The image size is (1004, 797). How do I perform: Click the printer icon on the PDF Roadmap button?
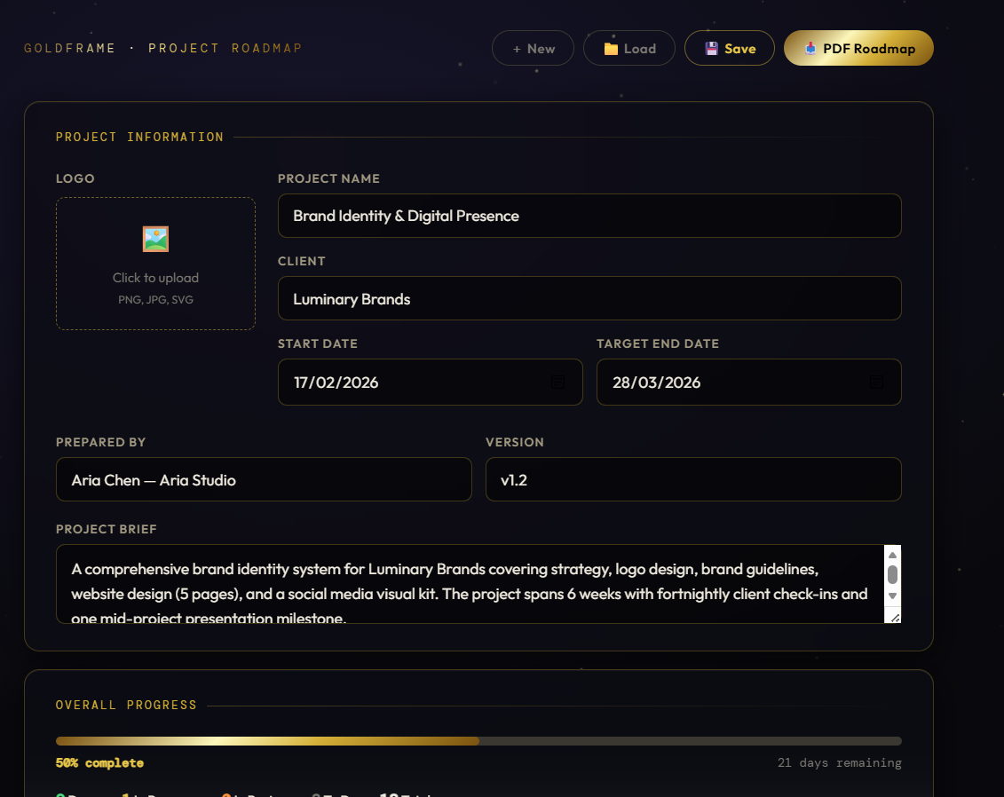pyautogui.click(x=810, y=48)
